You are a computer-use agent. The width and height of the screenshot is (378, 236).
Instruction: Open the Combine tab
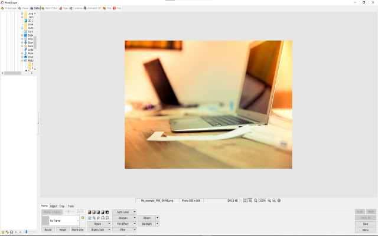pyautogui.click(x=76, y=8)
